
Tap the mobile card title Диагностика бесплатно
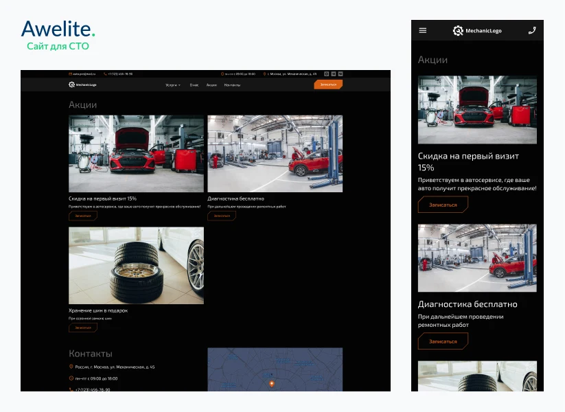click(468, 304)
